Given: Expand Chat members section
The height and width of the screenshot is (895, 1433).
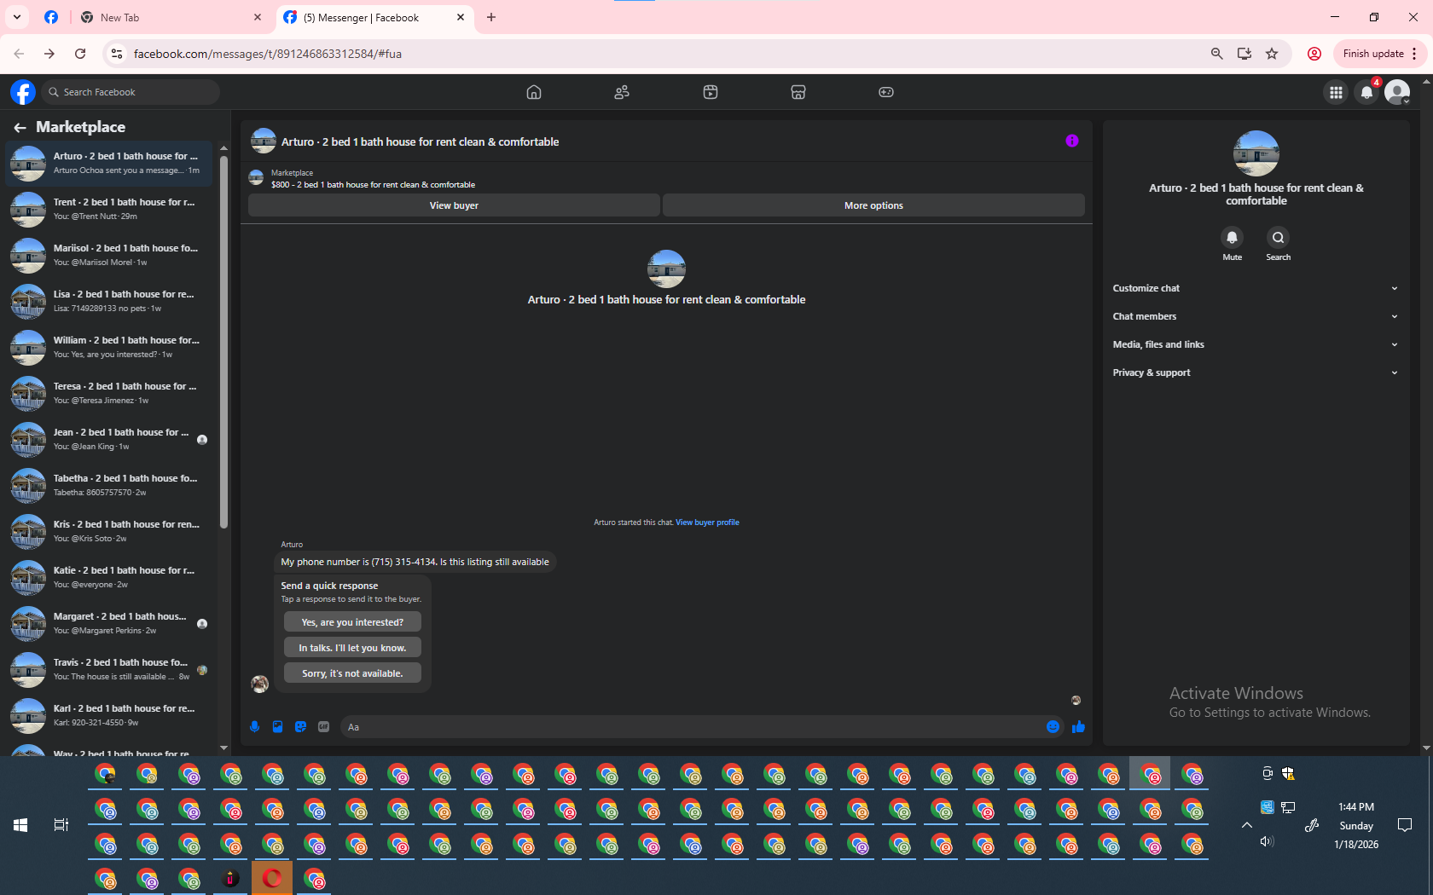Looking at the screenshot, I should tap(1256, 316).
